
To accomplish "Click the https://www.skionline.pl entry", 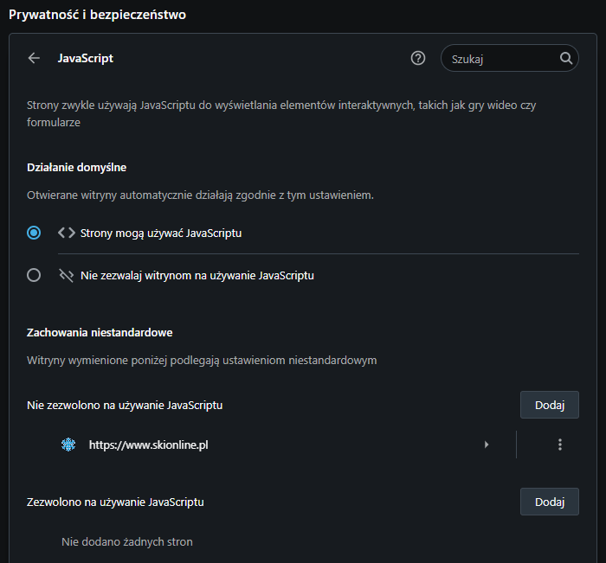I will tap(148, 445).
